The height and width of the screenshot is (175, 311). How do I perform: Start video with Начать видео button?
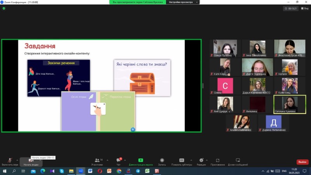coord(31,162)
